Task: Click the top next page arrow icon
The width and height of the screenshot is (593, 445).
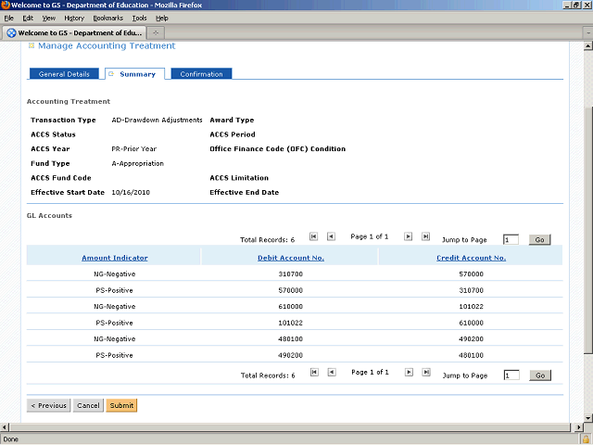Action: (408, 237)
